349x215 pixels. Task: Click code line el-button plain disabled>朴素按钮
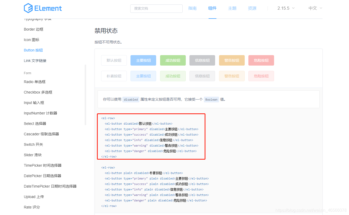tap(144, 173)
